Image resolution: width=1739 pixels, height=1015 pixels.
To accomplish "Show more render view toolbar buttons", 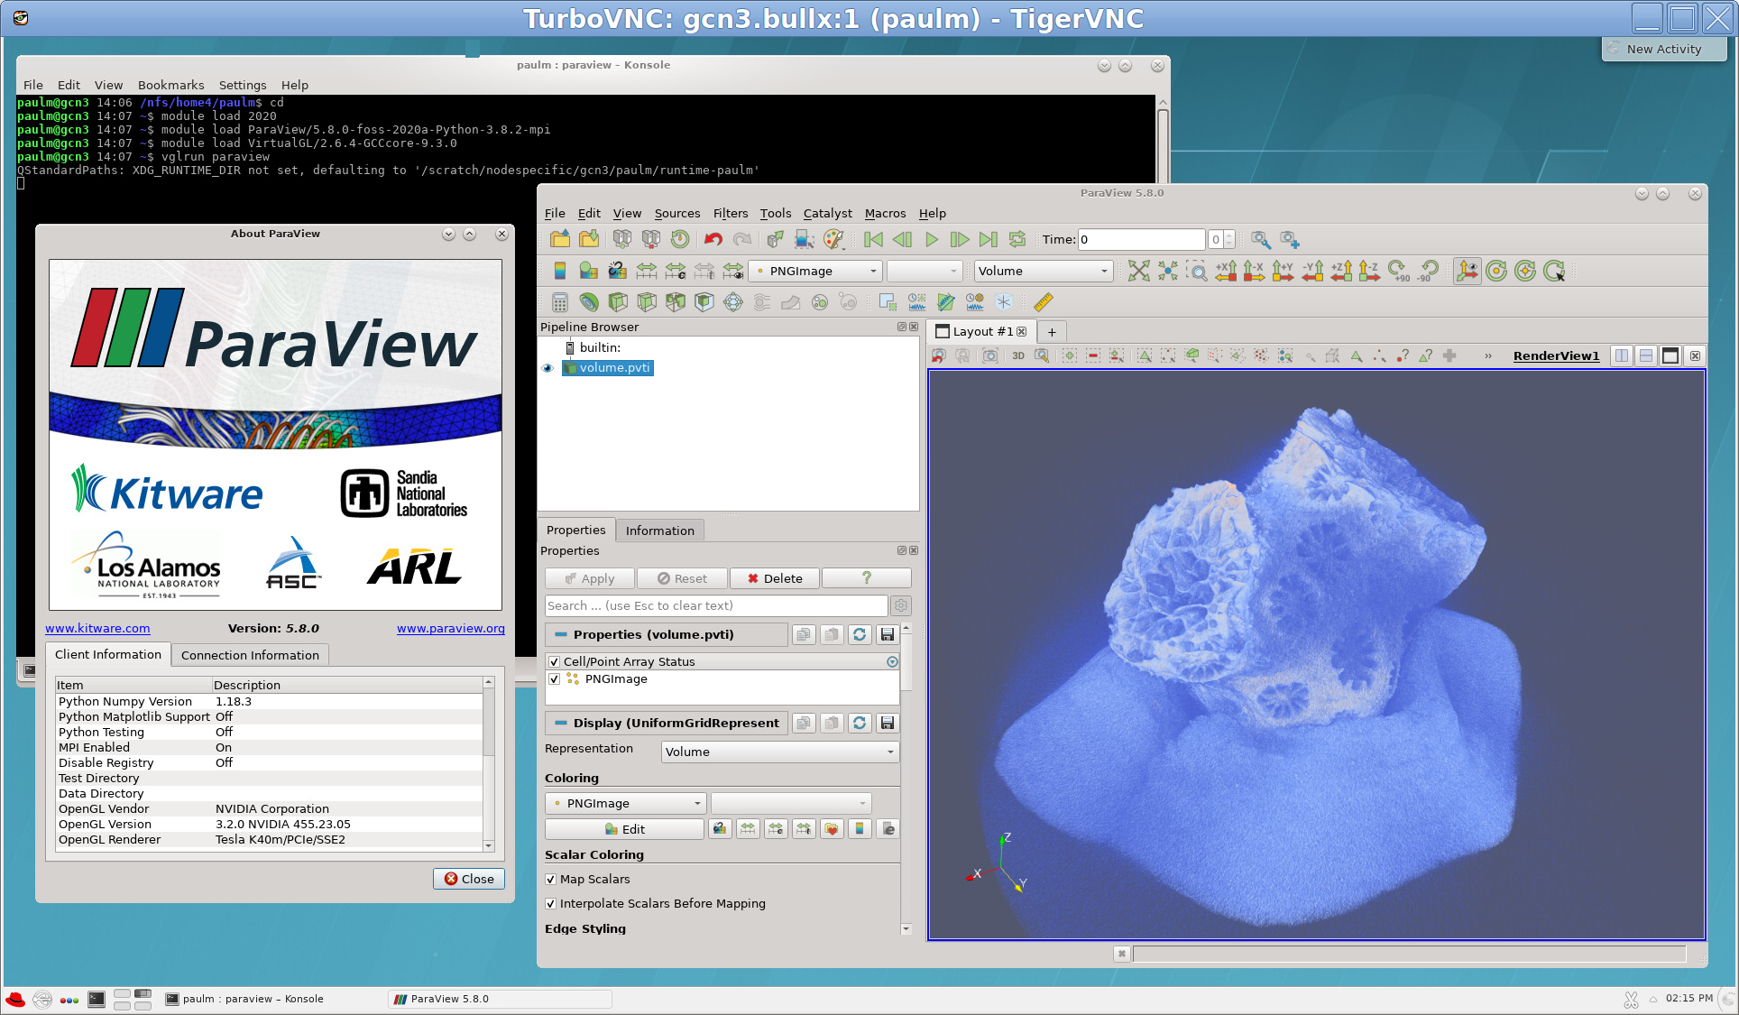I will [1488, 355].
